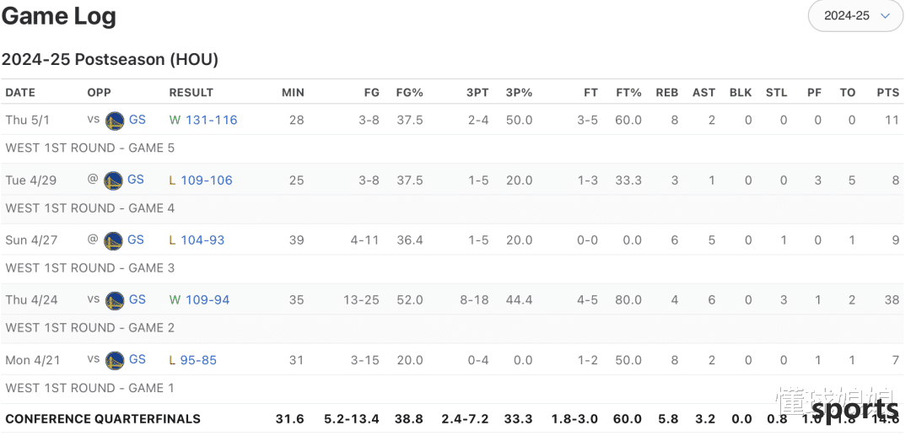
Task: Click GS team link for Thu 4/24 game
Action: (137, 299)
